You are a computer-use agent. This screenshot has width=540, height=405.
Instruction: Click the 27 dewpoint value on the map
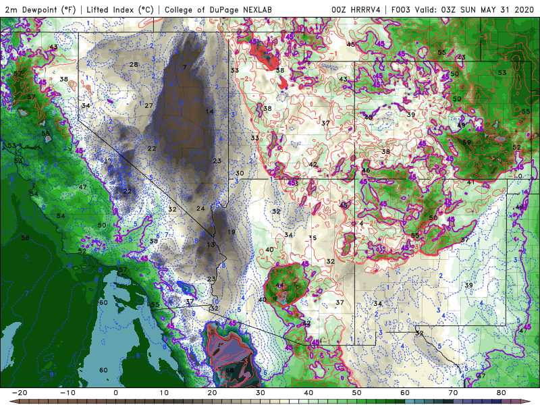tap(148, 106)
